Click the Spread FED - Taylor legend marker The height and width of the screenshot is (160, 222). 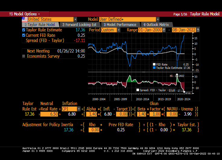[138, 90]
